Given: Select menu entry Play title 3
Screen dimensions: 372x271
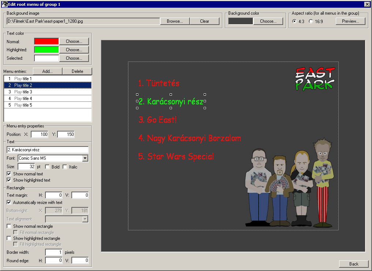Looking at the screenshot, I should coord(48,92).
